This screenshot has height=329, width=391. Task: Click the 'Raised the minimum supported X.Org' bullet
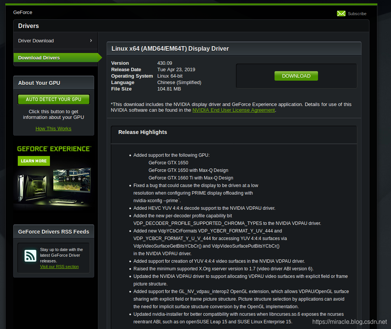click(x=223, y=269)
